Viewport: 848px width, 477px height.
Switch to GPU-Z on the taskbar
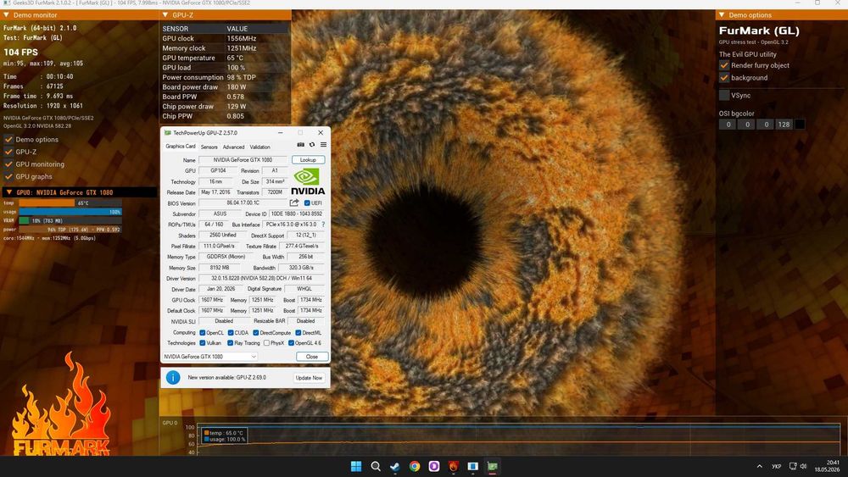pyautogui.click(x=492, y=467)
